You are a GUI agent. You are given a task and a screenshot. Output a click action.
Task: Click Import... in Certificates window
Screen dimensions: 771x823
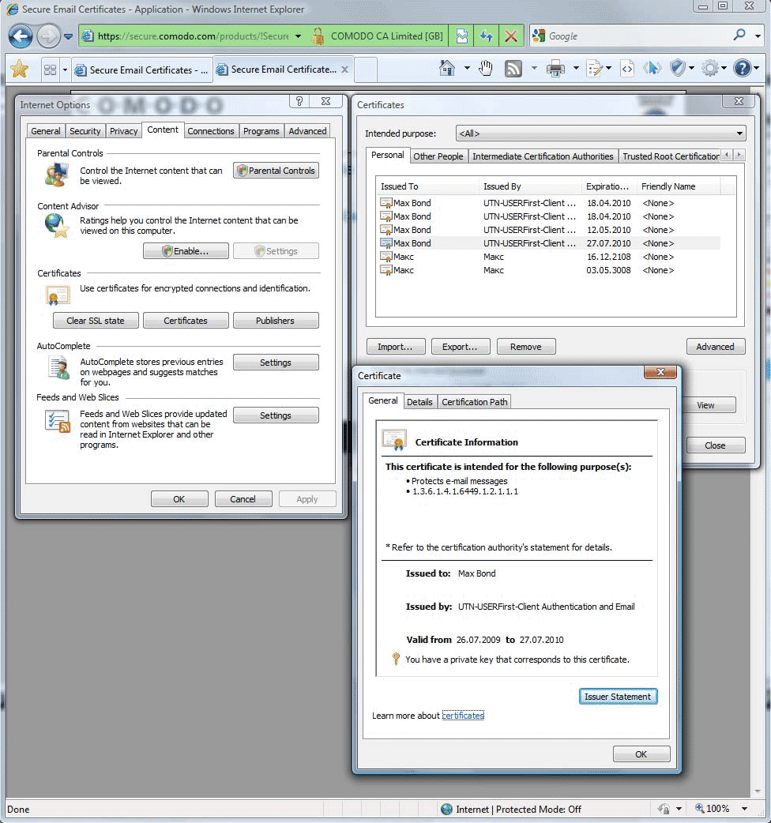pos(396,347)
